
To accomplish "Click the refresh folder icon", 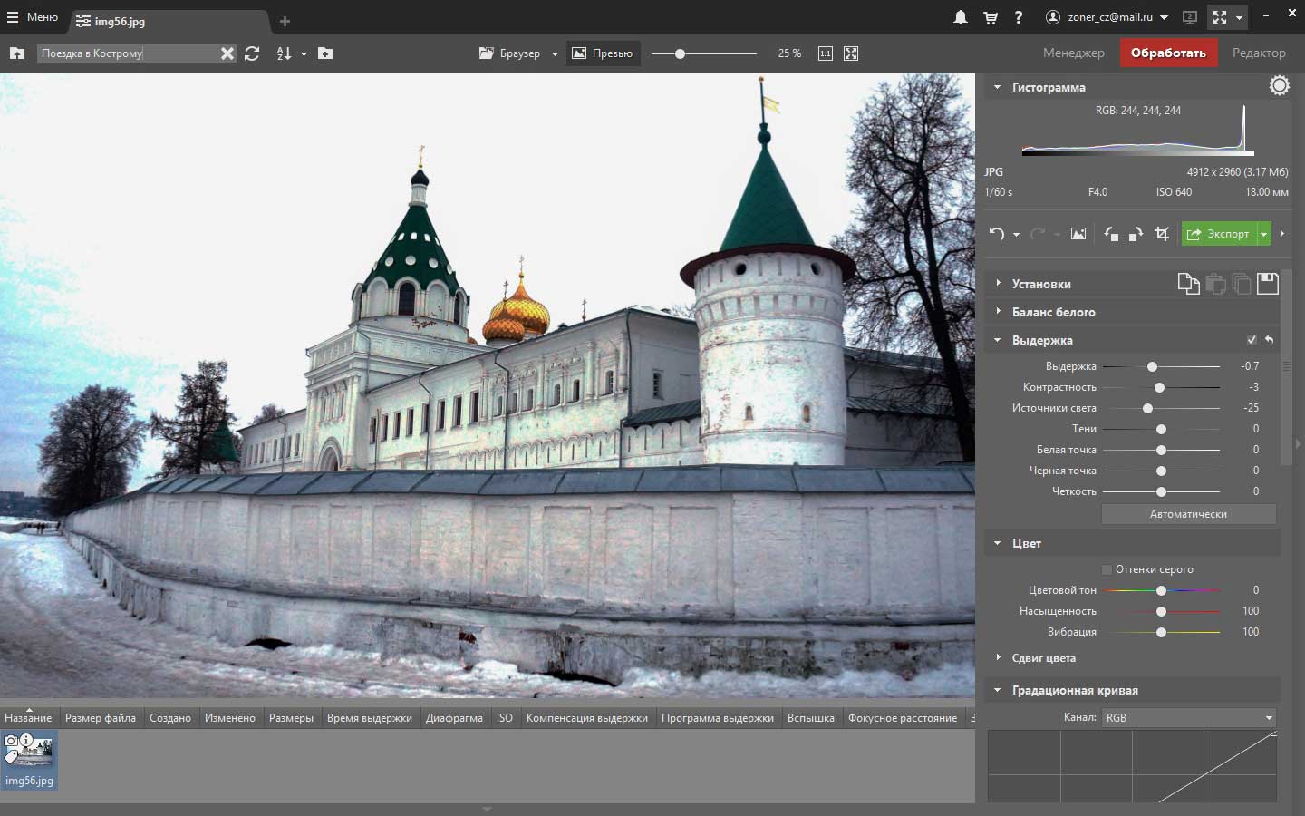I will click(x=252, y=53).
